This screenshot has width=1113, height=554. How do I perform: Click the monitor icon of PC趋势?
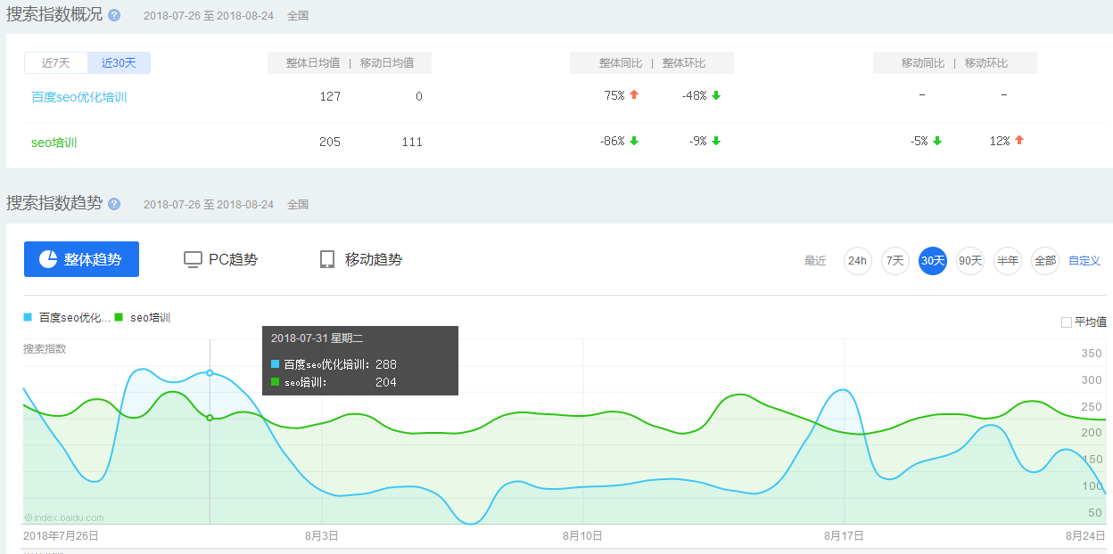(193, 259)
